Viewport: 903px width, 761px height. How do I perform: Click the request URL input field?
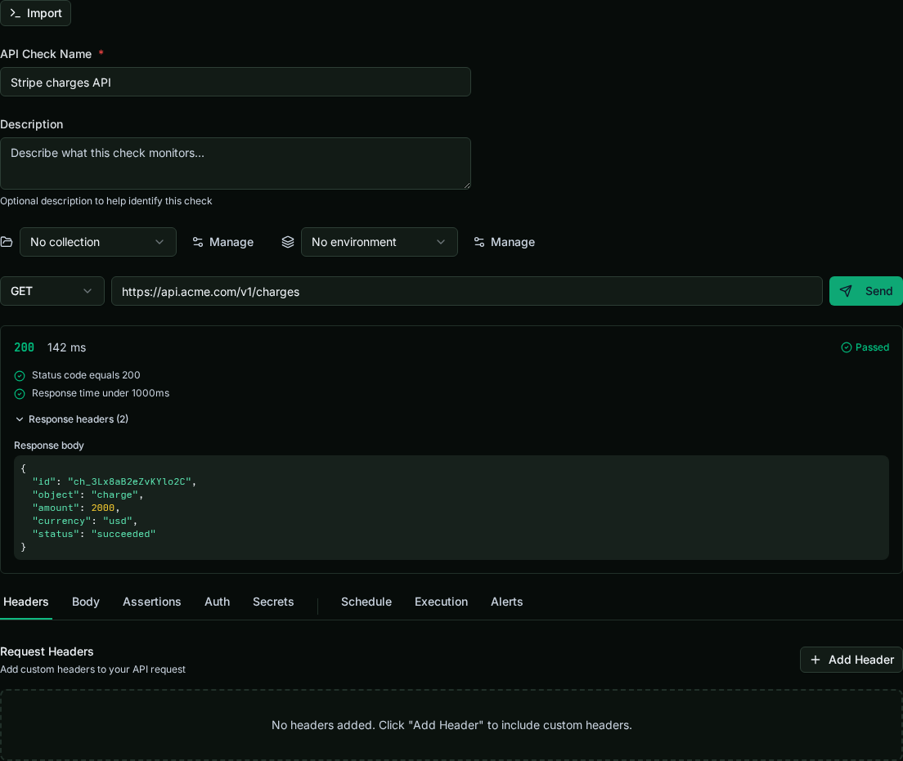click(x=466, y=291)
